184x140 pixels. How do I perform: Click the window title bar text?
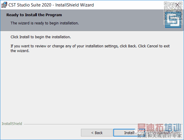point(51,5)
